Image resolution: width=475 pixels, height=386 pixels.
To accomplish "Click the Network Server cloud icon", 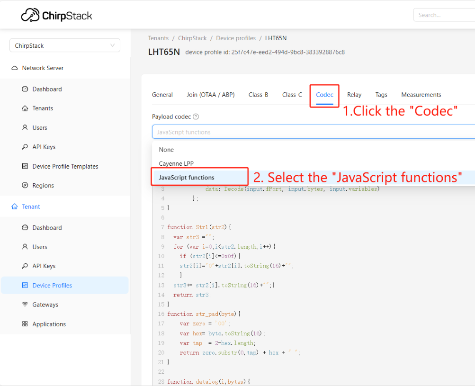I will [15, 68].
